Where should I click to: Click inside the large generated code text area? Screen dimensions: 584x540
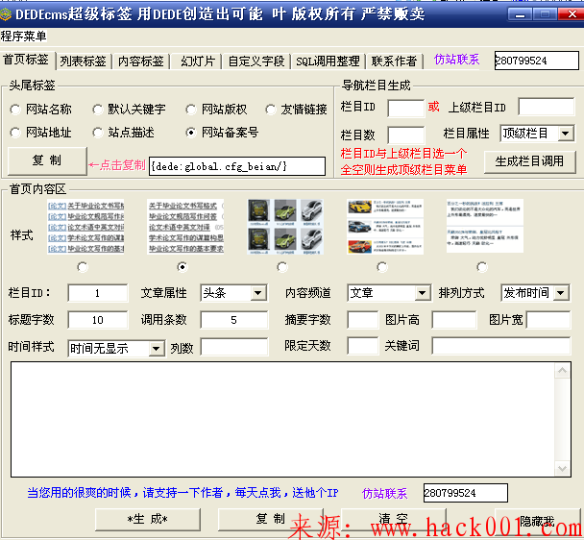tap(283, 419)
